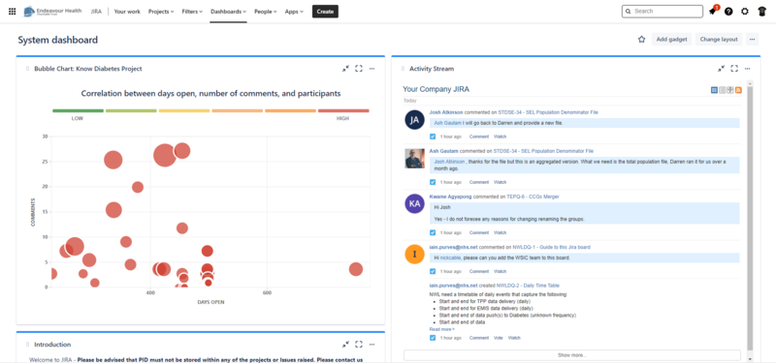Maximize the Introduction gadget
776x363 pixels.
pos(359,345)
